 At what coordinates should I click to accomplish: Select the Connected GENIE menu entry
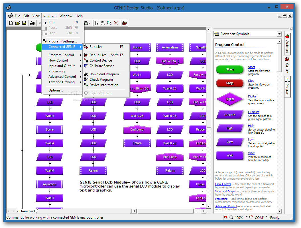click(x=63, y=47)
